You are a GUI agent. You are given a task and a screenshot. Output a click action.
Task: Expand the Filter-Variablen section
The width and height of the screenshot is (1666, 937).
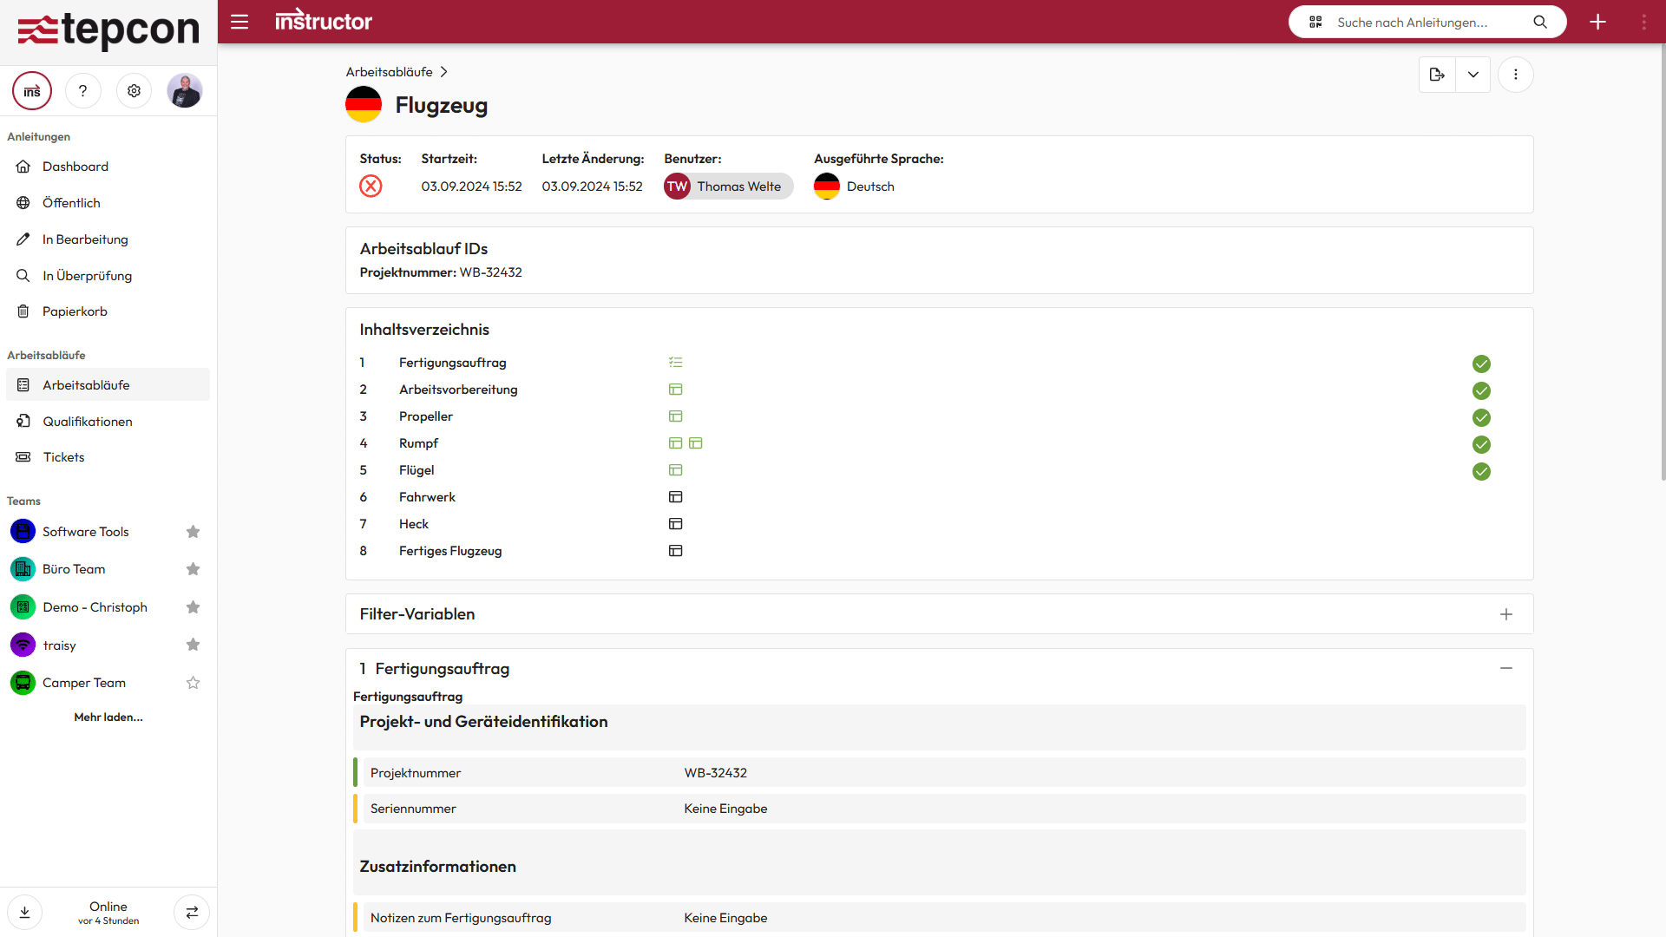click(x=1505, y=614)
